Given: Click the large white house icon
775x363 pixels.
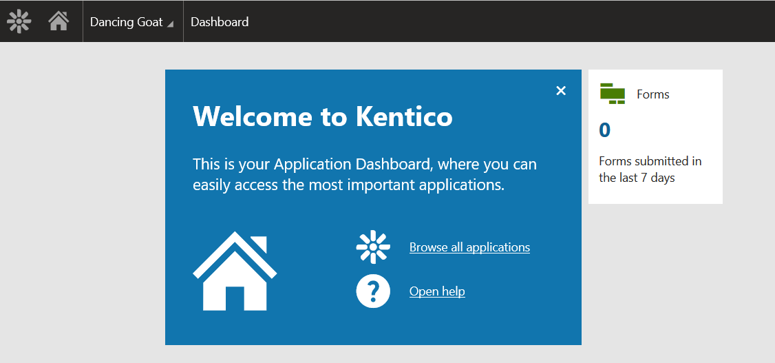Looking at the screenshot, I should coord(235,271).
